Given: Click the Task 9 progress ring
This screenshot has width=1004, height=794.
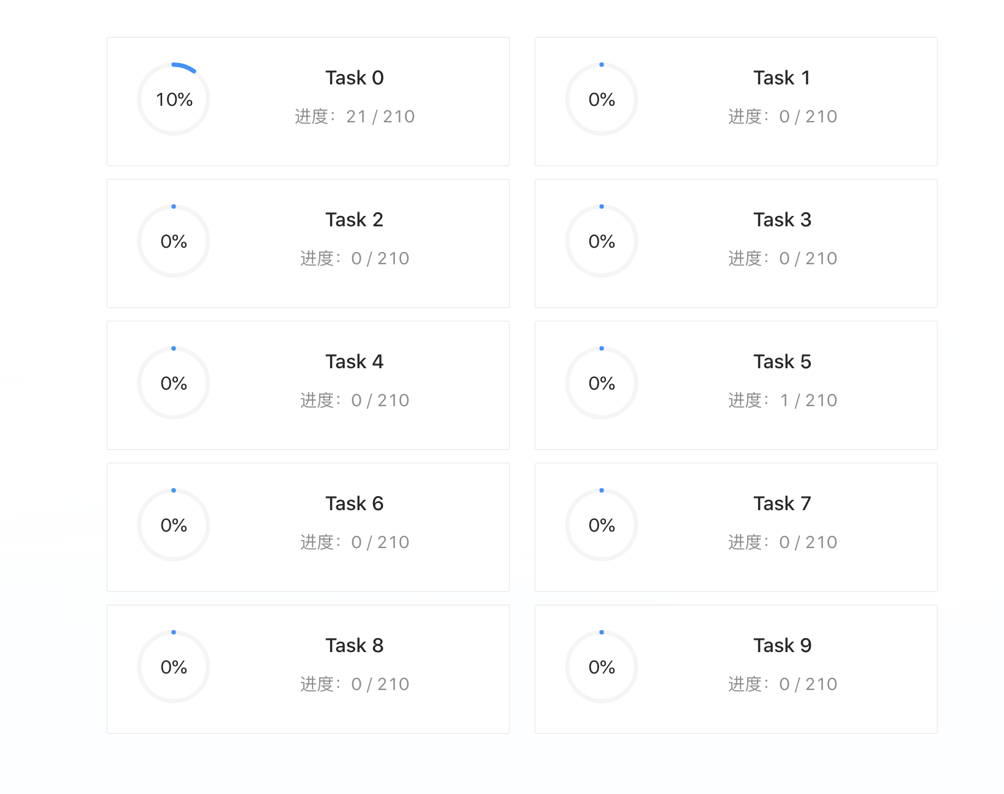Looking at the screenshot, I should pyautogui.click(x=602, y=667).
